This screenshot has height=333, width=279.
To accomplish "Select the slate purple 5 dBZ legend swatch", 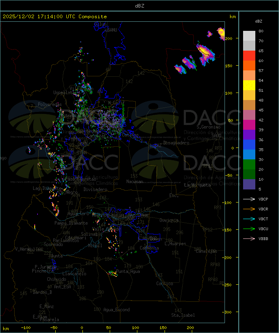I will click(x=249, y=184).
